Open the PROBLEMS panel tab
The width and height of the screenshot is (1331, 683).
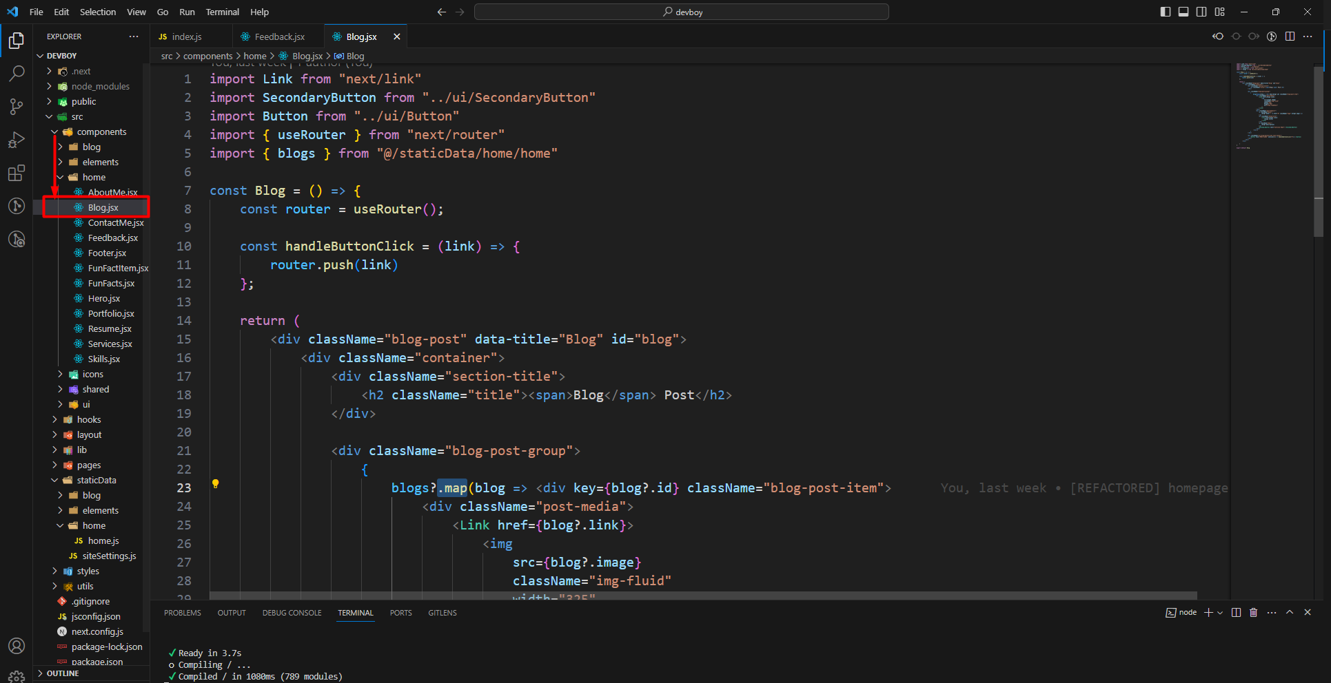tap(183, 613)
